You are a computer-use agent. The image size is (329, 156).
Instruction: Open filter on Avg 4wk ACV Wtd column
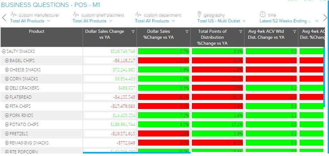[x=294, y=32]
